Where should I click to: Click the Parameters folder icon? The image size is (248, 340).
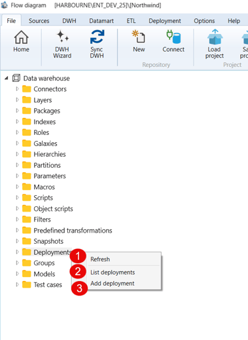[x=27, y=176]
